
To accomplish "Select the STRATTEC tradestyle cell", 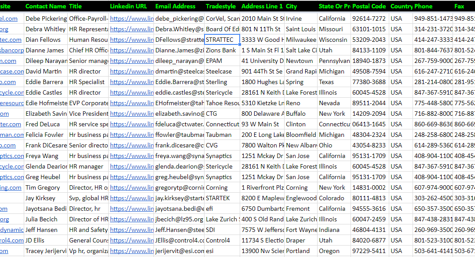I will point(222,40).
